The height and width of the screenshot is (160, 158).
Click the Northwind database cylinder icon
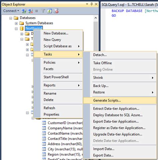coord(22,28)
